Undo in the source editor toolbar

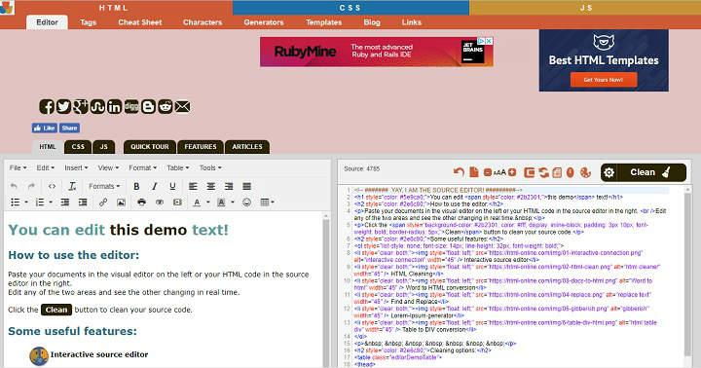[x=459, y=171]
